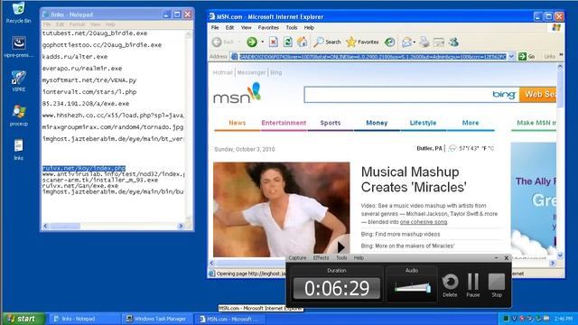
Task: Switch to the MSN Lifestyle tab
Action: click(424, 123)
